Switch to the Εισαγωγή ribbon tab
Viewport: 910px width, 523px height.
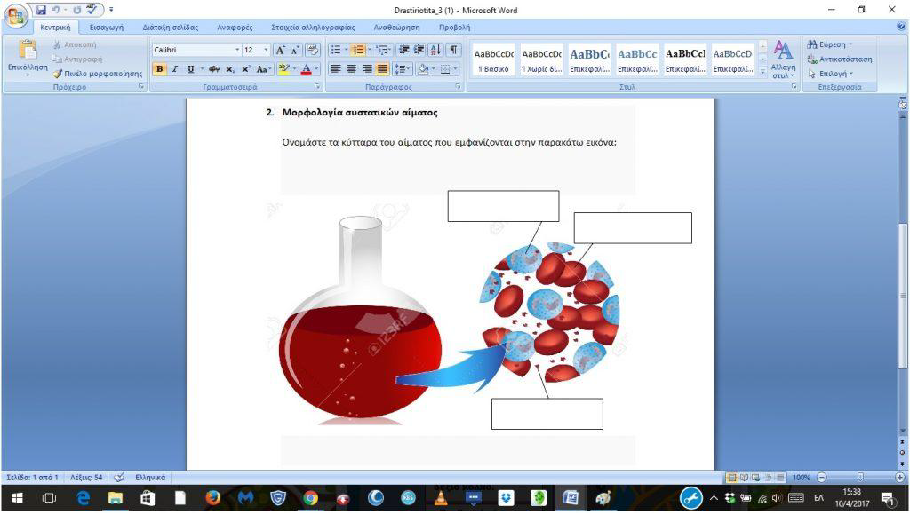click(106, 28)
